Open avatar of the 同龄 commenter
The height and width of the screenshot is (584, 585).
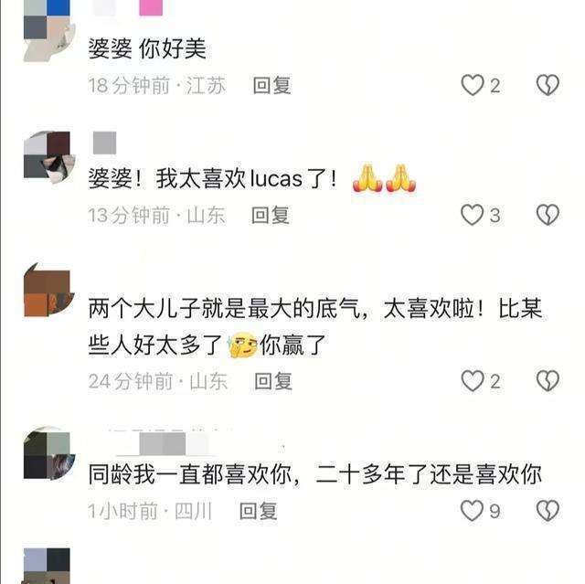[48, 452]
